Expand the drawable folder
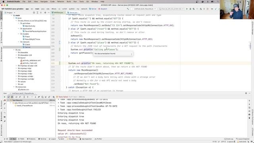254x143 pixels. tap(16, 52)
